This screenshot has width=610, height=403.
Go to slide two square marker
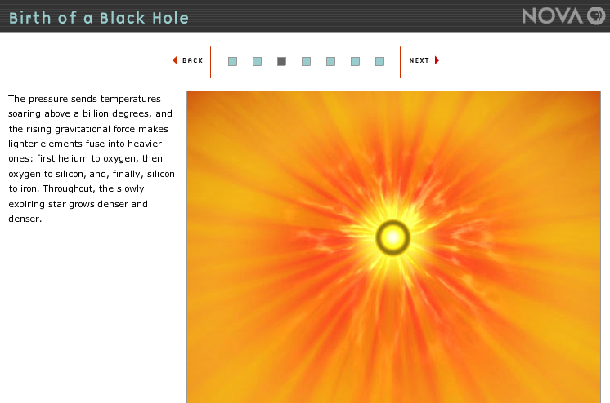pos(257,61)
